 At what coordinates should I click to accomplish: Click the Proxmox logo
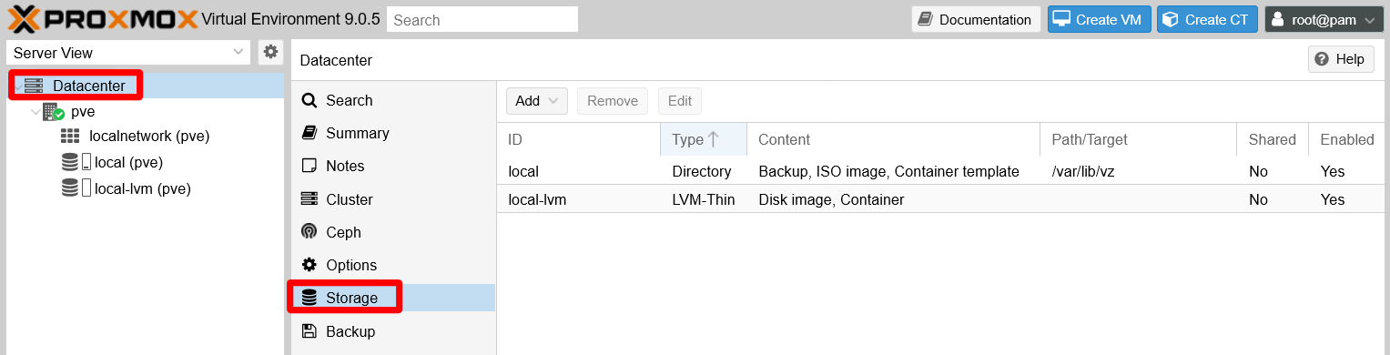[103, 19]
